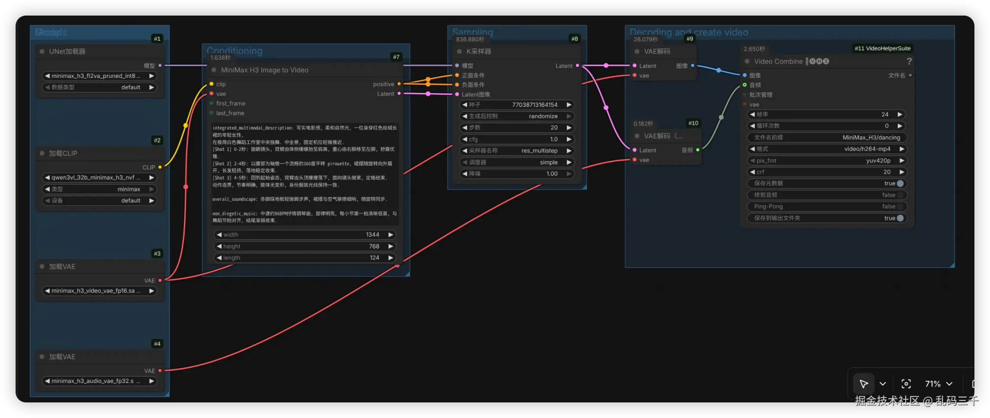
Task: Open the pix_fmt yuv420p dropdown
Action: [827, 161]
